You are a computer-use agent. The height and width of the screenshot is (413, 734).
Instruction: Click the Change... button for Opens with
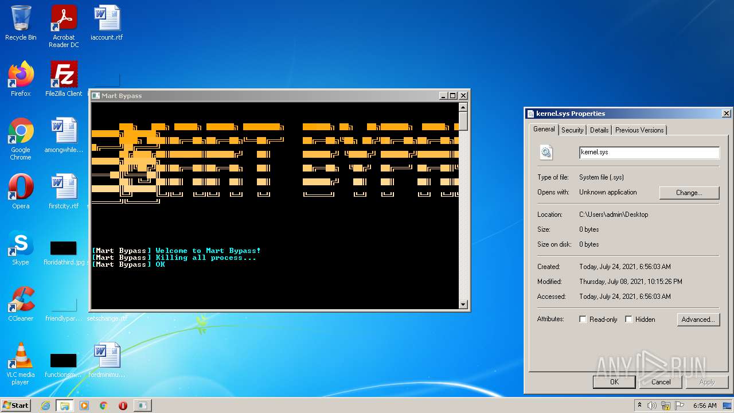pos(689,193)
